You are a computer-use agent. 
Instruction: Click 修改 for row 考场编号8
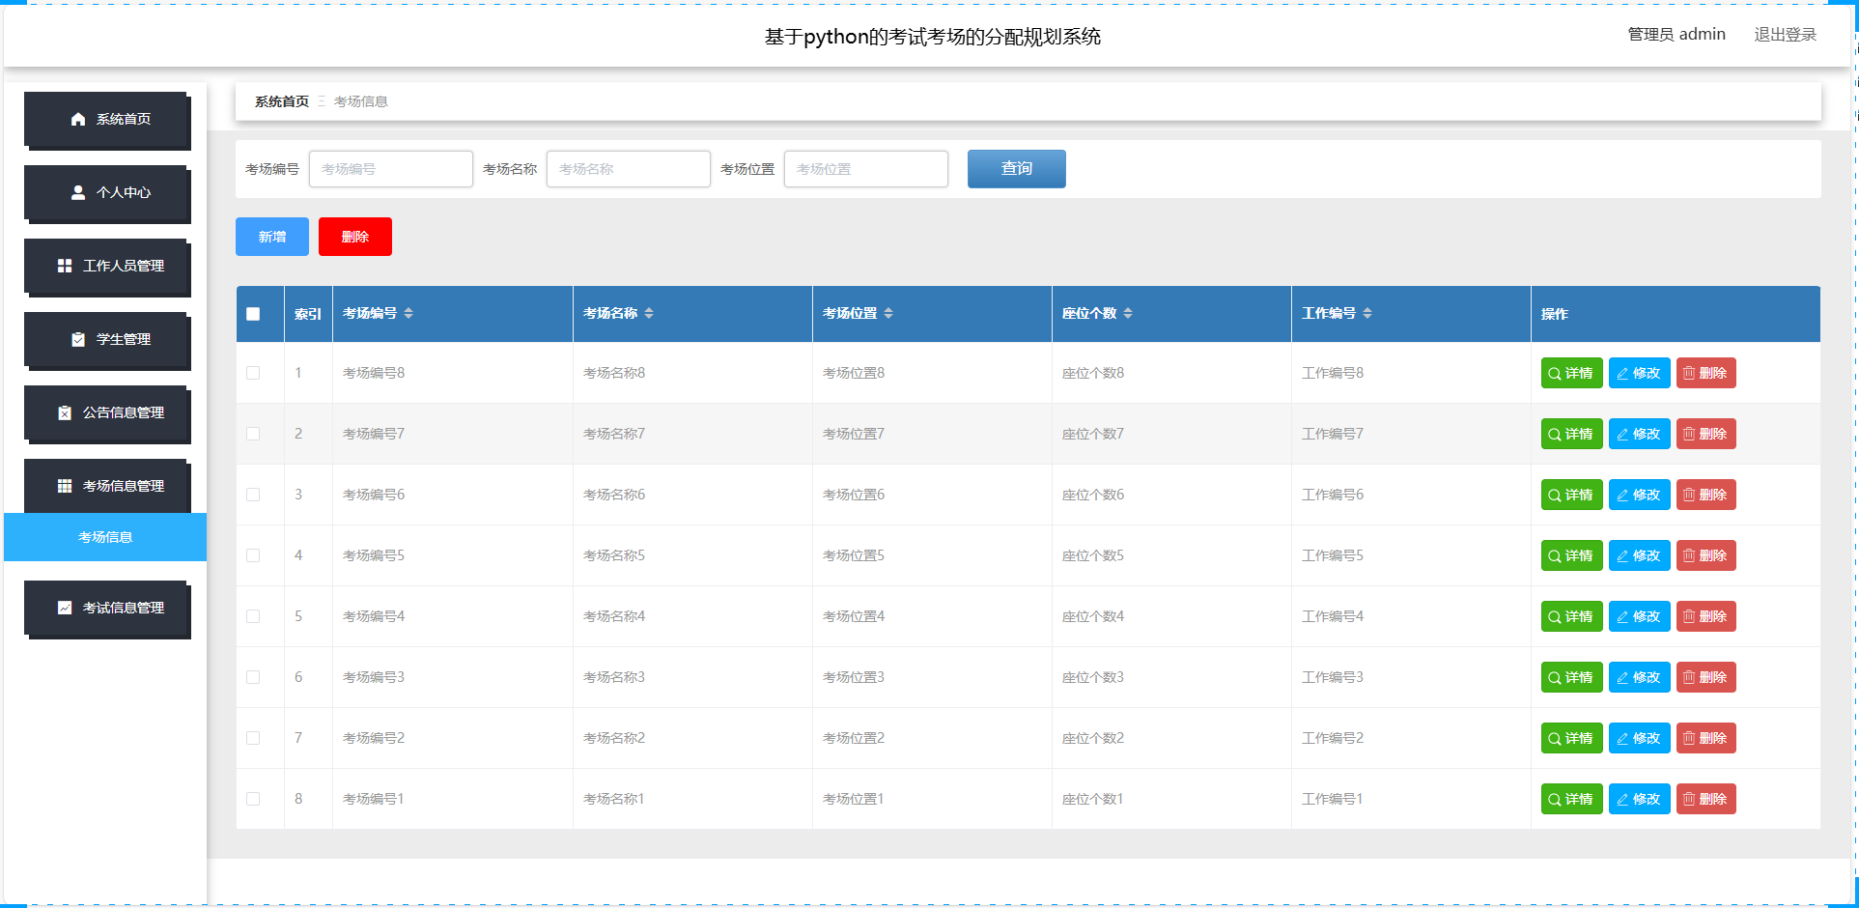coord(1639,373)
